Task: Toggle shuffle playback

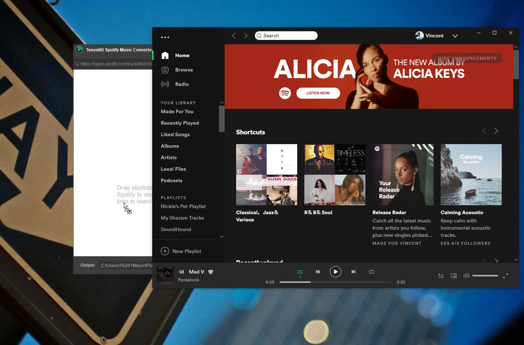Action: coord(300,272)
